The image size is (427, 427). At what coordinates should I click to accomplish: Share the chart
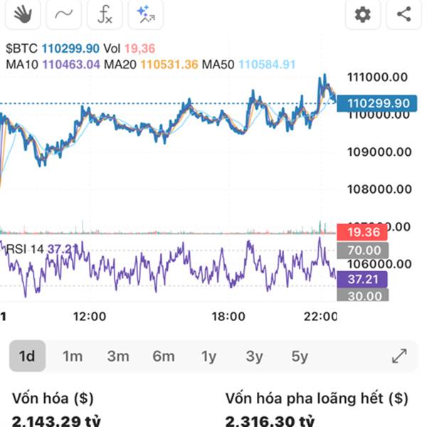point(404,14)
